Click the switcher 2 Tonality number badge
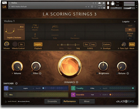The width and height of the screenshot is (140, 109). coord(73,88)
